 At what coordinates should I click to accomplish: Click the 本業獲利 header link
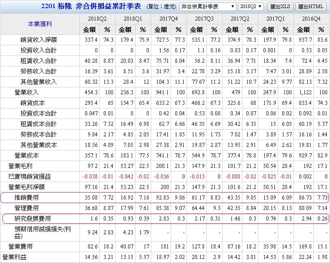coord(40,24)
